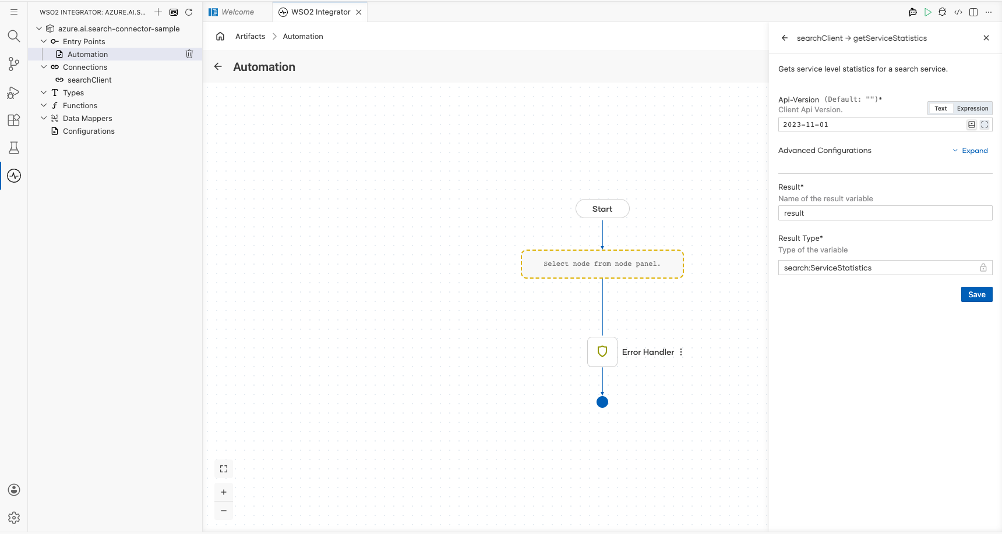Open Configurations in project tree
The image size is (1002, 534).
[x=89, y=131]
